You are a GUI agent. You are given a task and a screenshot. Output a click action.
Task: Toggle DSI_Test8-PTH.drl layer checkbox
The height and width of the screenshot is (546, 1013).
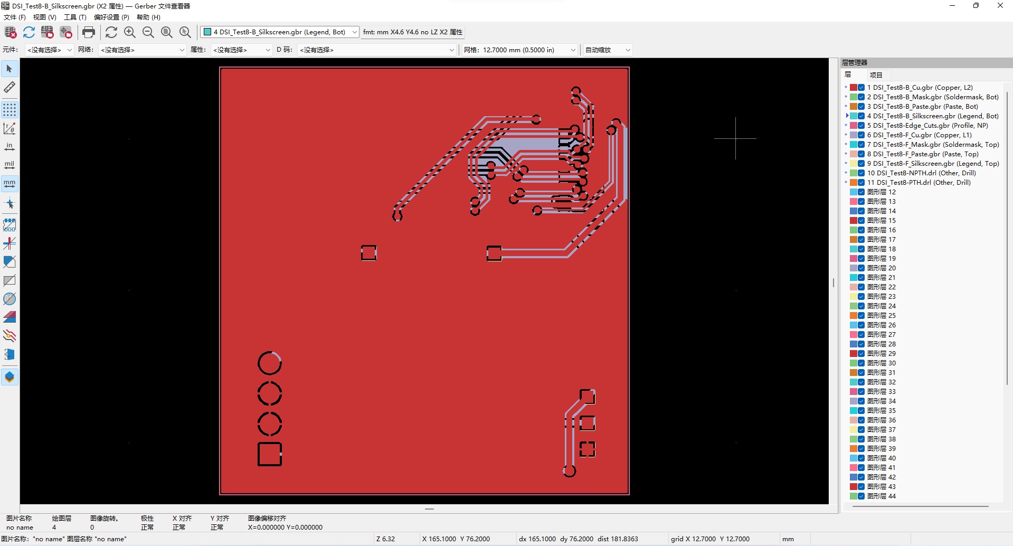861,183
